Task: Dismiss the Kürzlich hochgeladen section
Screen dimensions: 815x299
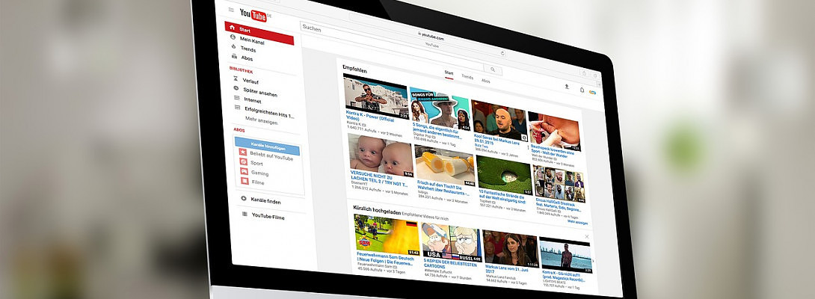Action: point(586,236)
